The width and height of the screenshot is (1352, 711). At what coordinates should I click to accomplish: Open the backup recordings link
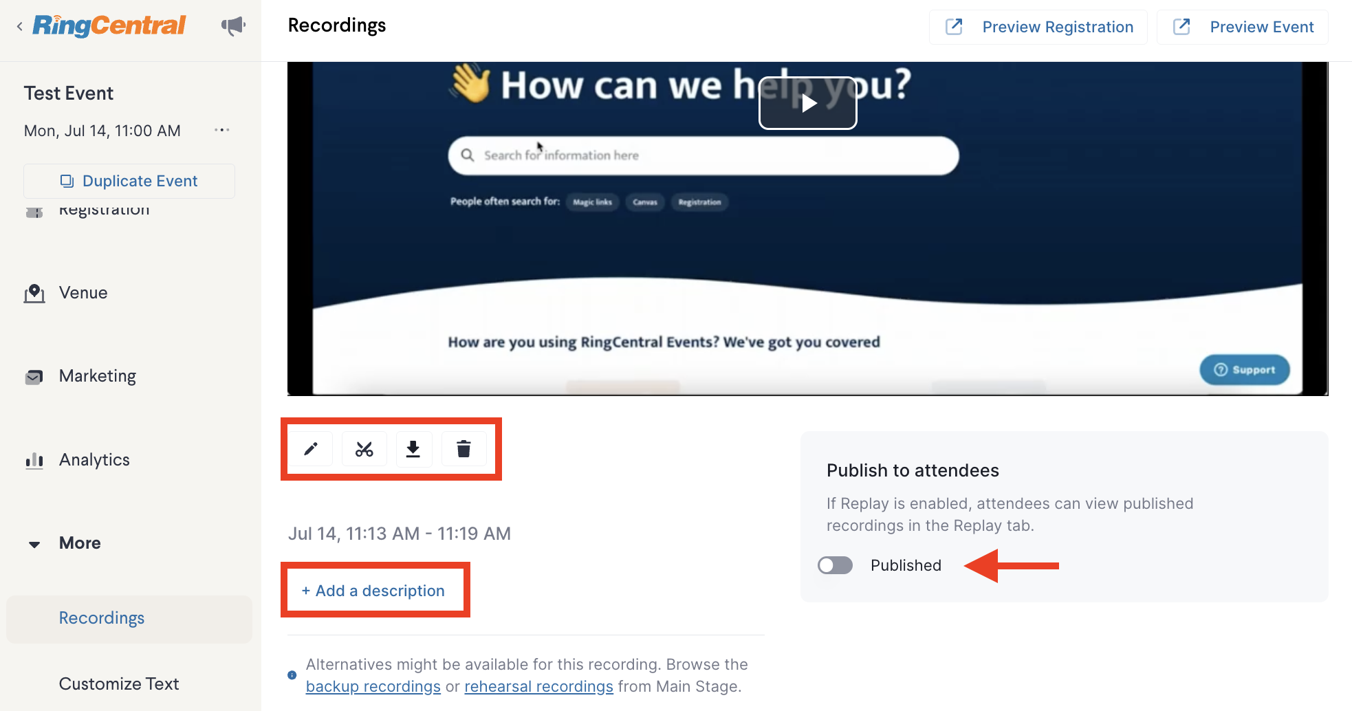(x=373, y=686)
